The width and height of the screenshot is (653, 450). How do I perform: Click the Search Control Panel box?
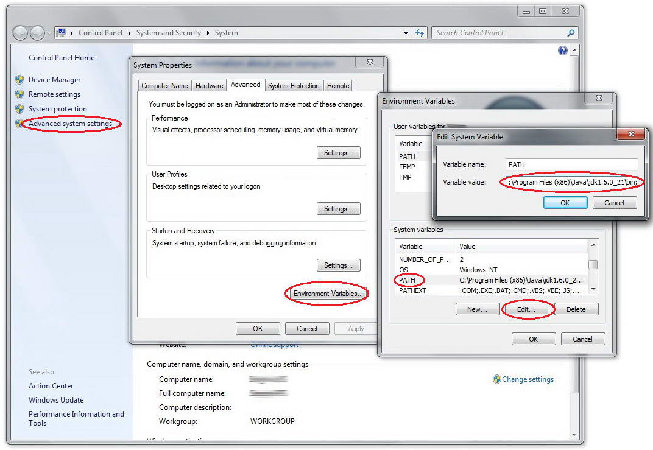pos(499,33)
